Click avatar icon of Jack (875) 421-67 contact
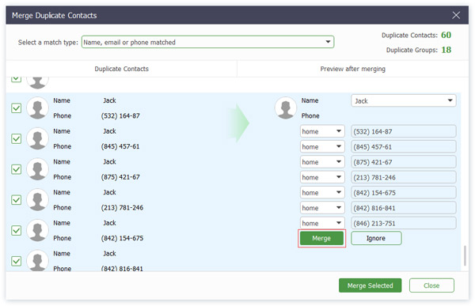 tap(37, 169)
